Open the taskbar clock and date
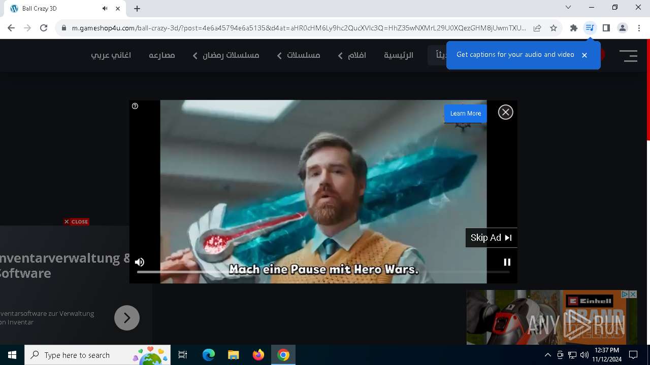This screenshot has width=650, height=365. click(606, 355)
